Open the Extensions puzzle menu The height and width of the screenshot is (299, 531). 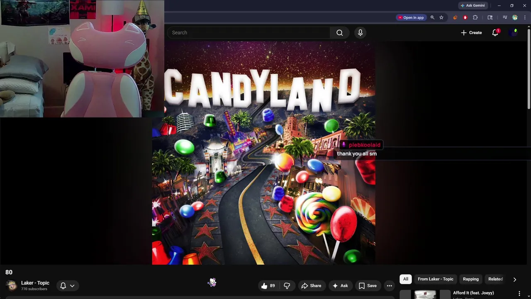tap(475, 17)
